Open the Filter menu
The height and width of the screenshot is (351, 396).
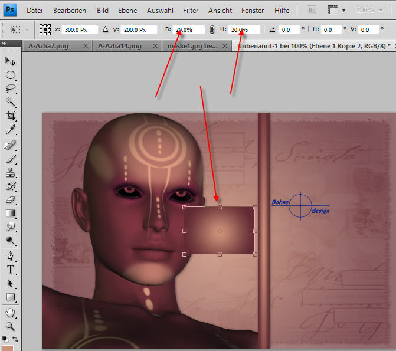coord(191,11)
